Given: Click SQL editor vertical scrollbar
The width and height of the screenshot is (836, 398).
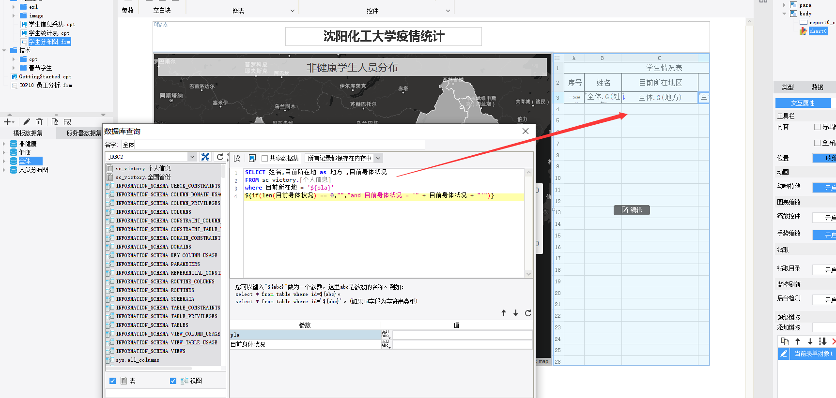Looking at the screenshot, I should tap(528, 222).
